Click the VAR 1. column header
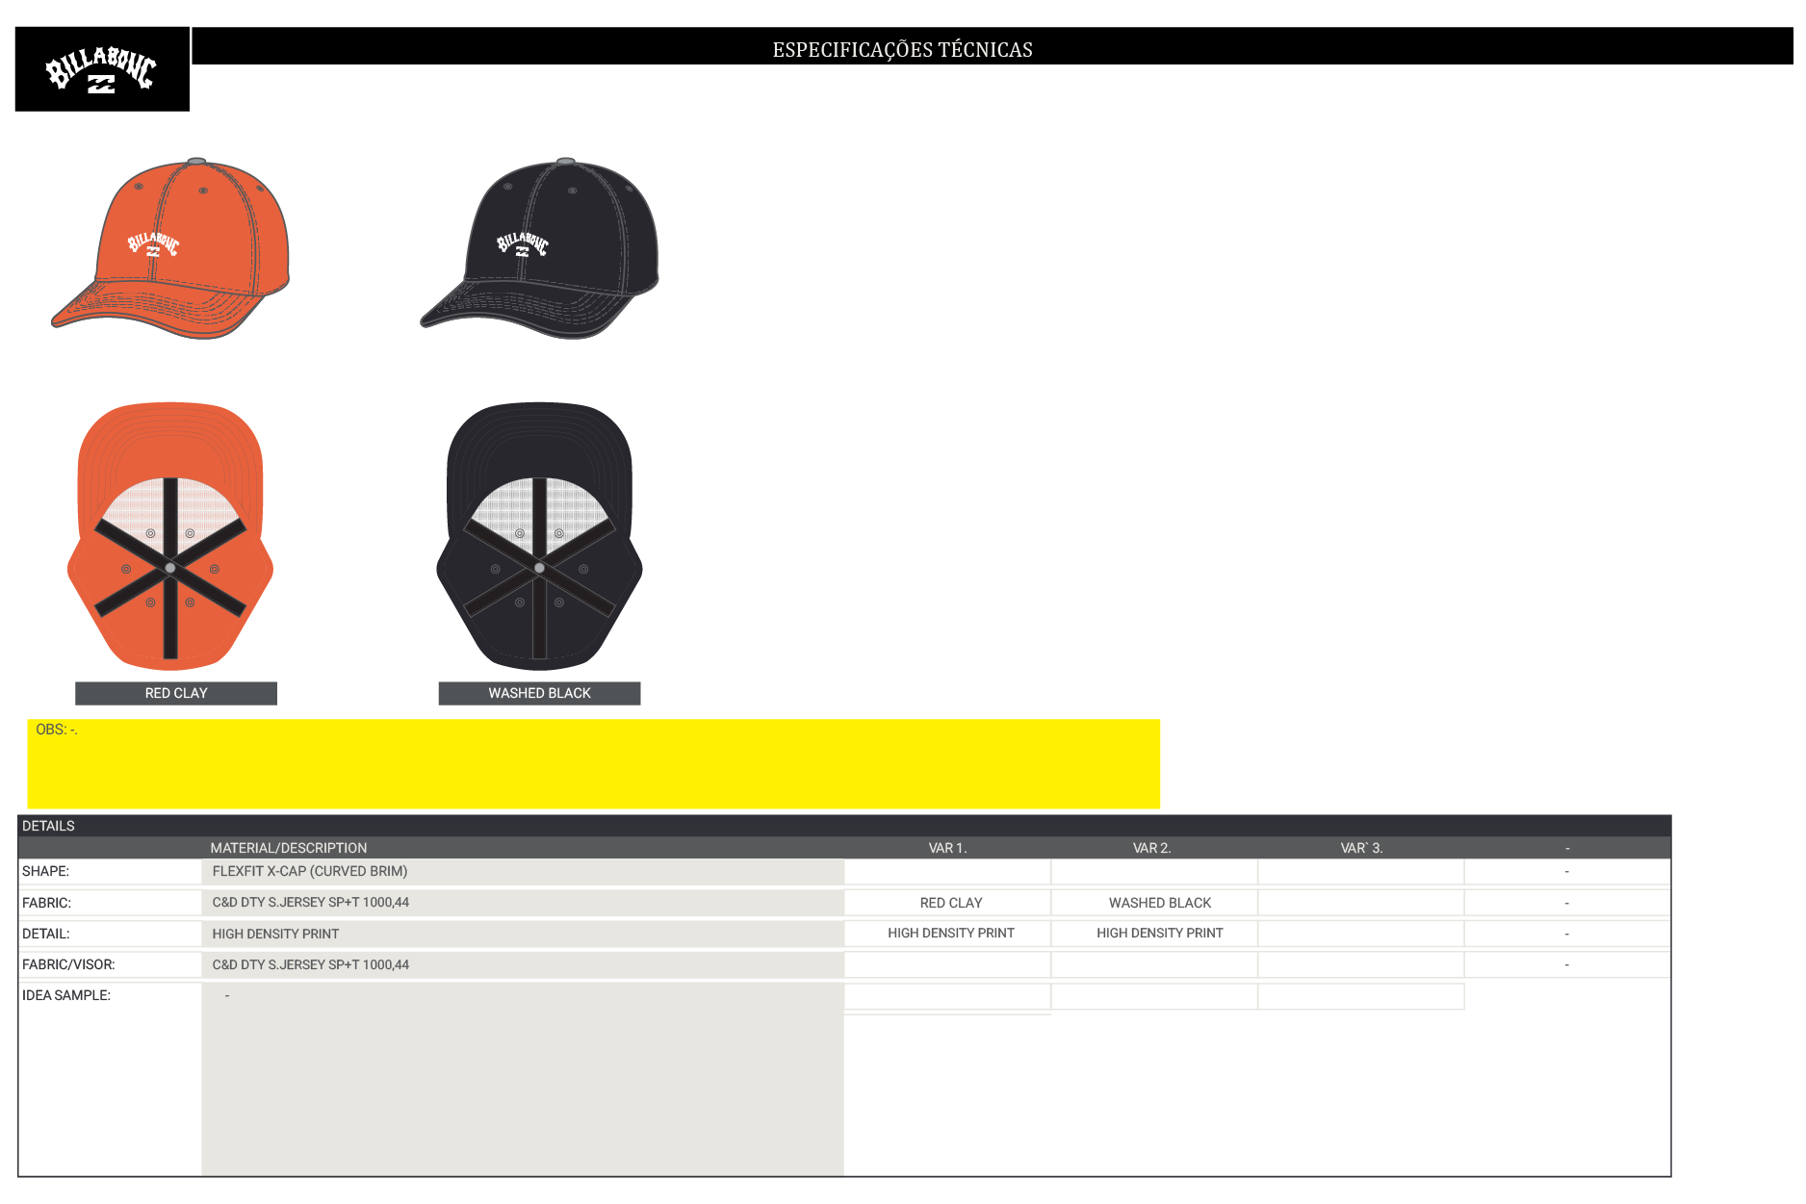 pyautogui.click(x=947, y=848)
